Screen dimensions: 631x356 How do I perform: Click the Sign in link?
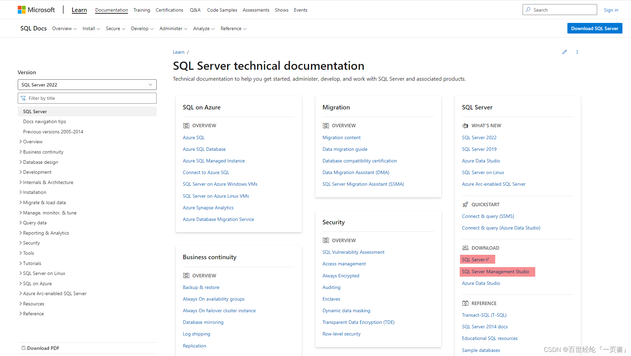pyautogui.click(x=611, y=10)
